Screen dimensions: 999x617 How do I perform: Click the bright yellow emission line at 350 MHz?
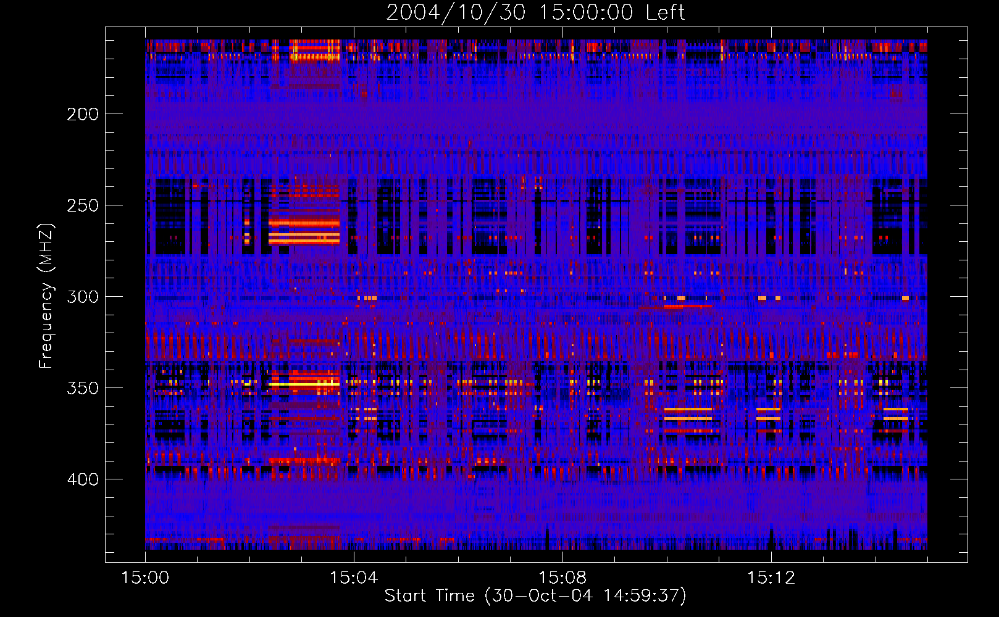click(x=304, y=384)
